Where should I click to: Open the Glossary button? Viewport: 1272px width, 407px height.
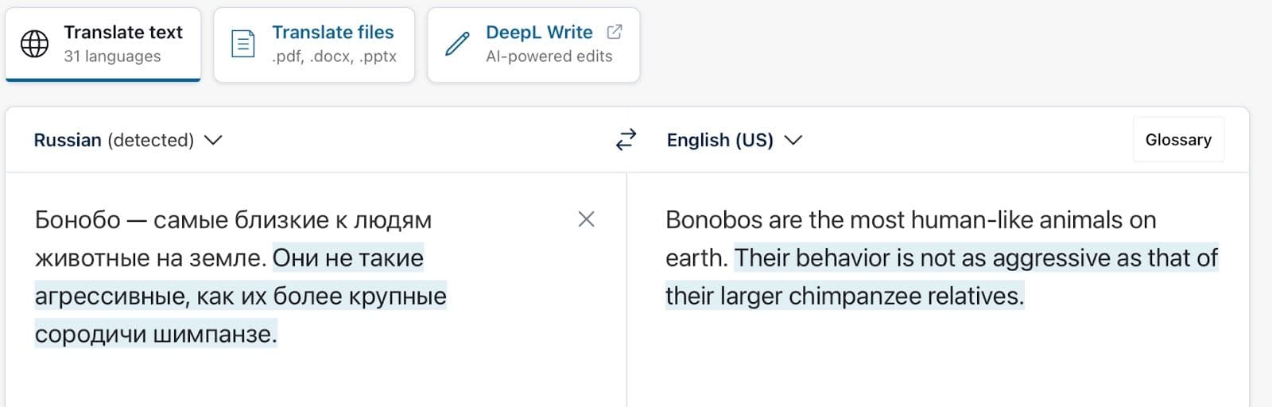coord(1178,140)
